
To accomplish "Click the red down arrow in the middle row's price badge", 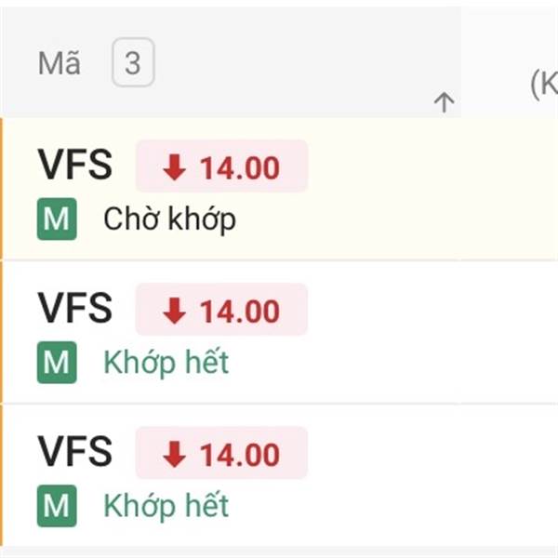I will [174, 312].
